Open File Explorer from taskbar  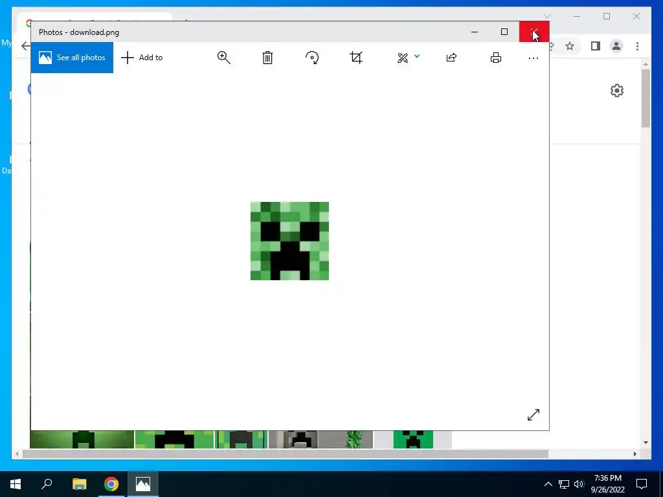[79, 484]
